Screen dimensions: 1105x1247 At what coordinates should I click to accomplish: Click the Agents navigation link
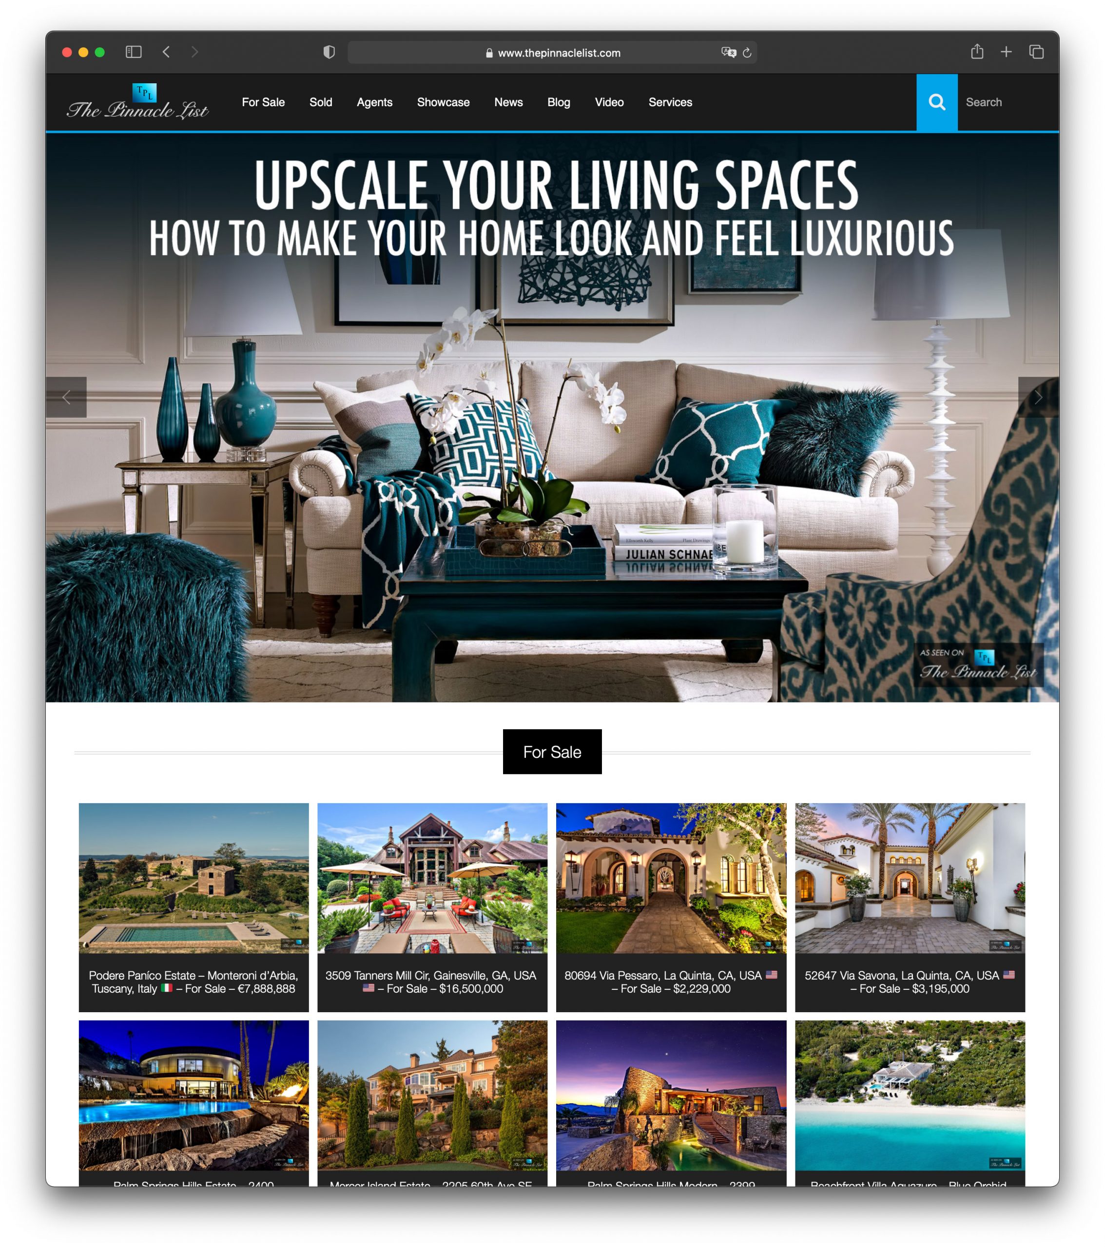pos(374,101)
